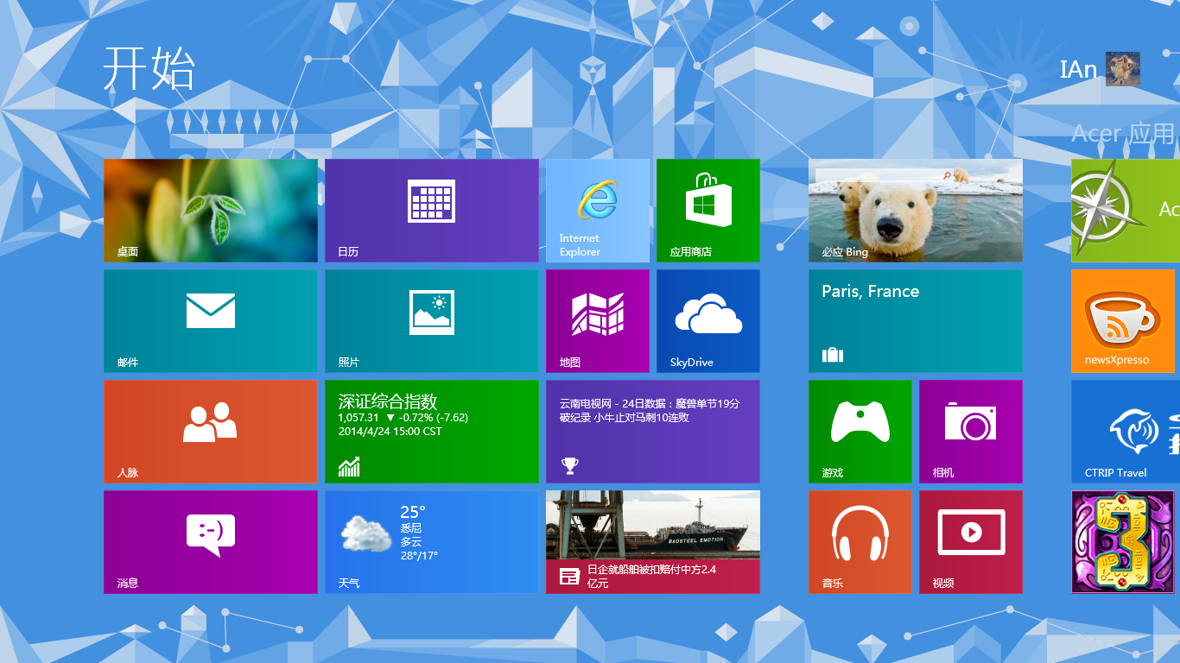Open the purple number 3 game tile

[x=1123, y=542]
